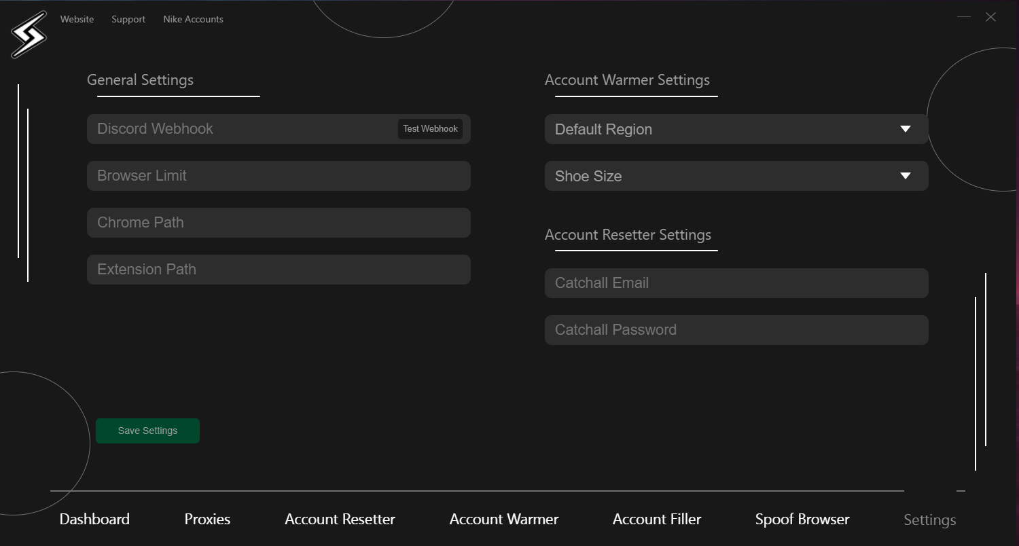Enter the Catchall Email field
Viewport: 1019px width, 546px height.
pyautogui.click(x=736, y=283)
